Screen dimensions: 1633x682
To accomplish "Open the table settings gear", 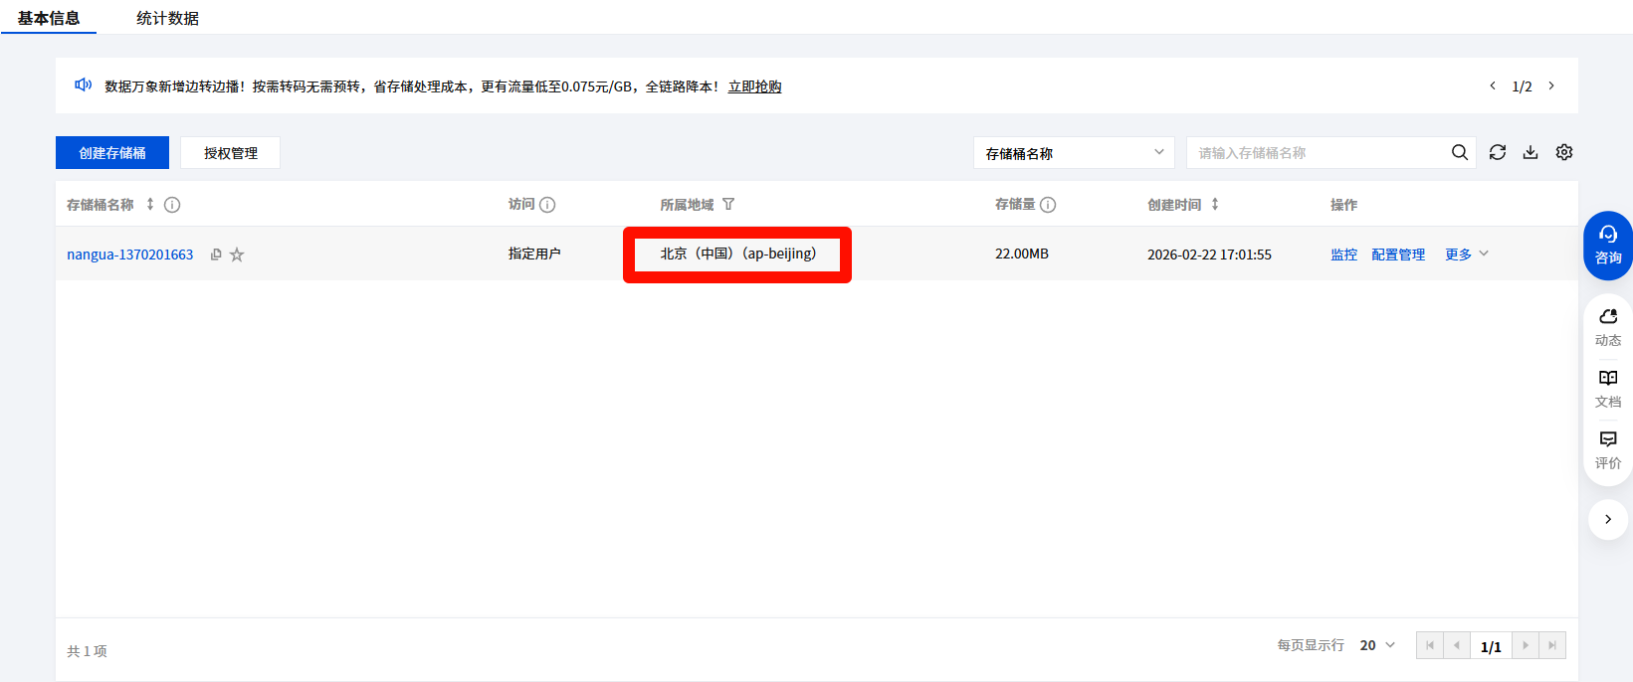I will coord(1564,152).
